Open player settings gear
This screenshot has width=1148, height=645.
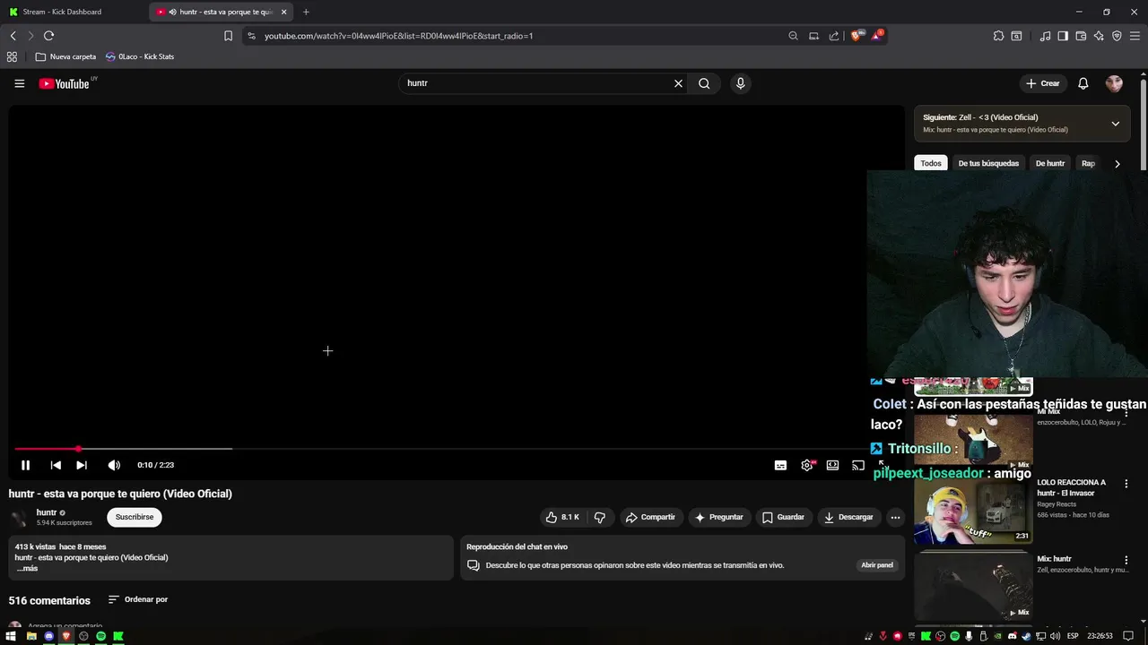[807, 465]
